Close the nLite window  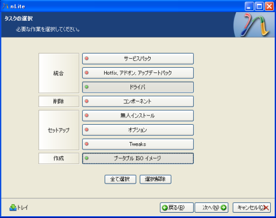269,6
